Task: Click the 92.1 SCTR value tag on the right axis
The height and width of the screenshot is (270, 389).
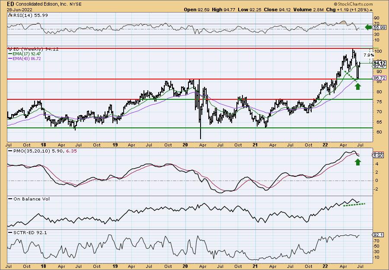Action: pos(378,235)
